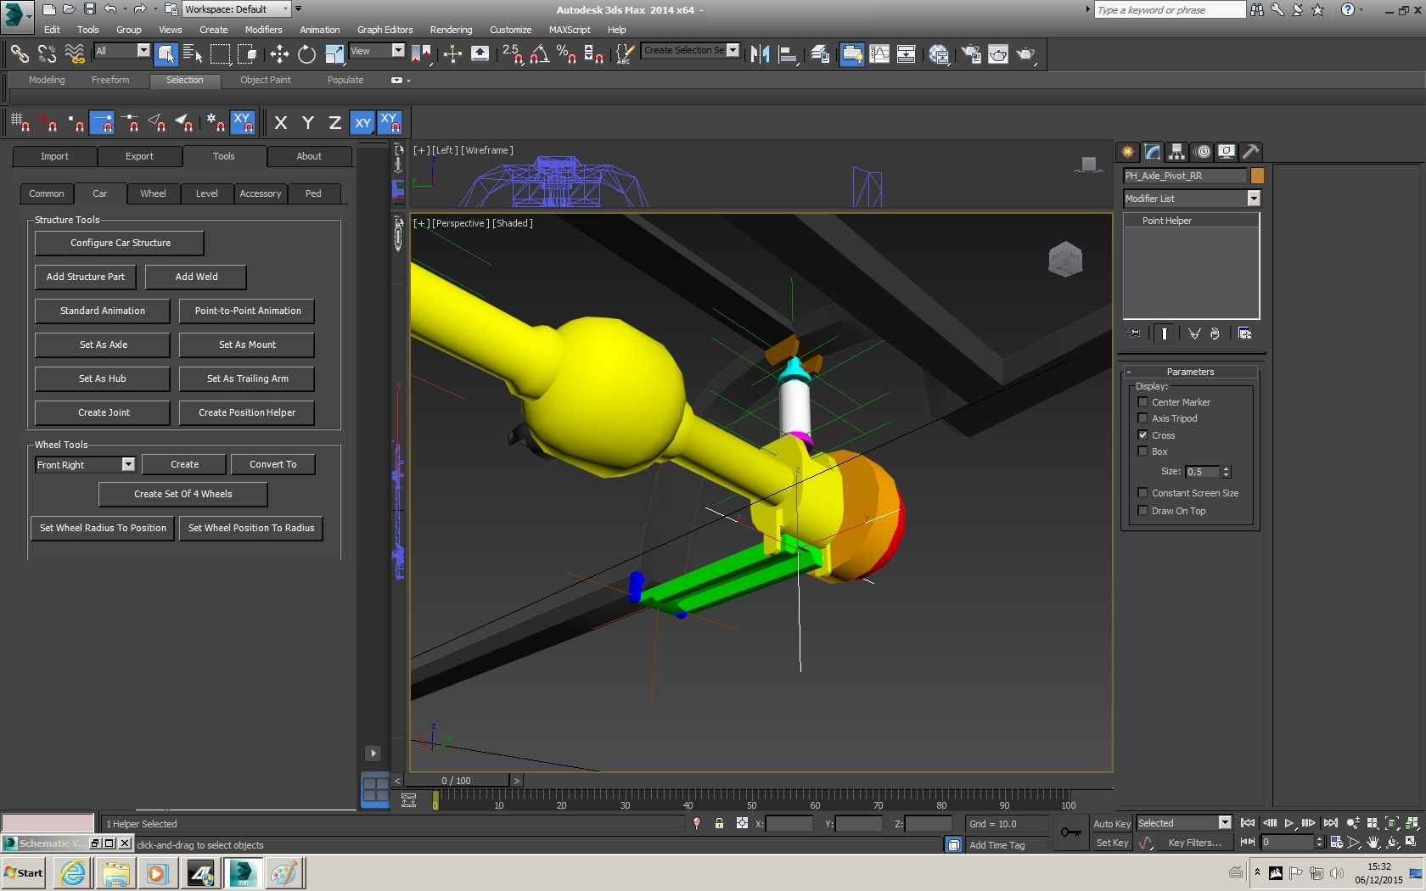Viewport: 1426px width, 891px height.
Task: Click the Set As Trailing Arm button
Action: pyautogui.click(x=247, y=378)
